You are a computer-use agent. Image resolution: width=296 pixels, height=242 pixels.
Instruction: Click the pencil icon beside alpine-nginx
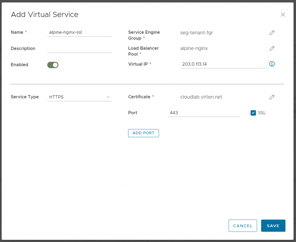[x=272, y=48]
